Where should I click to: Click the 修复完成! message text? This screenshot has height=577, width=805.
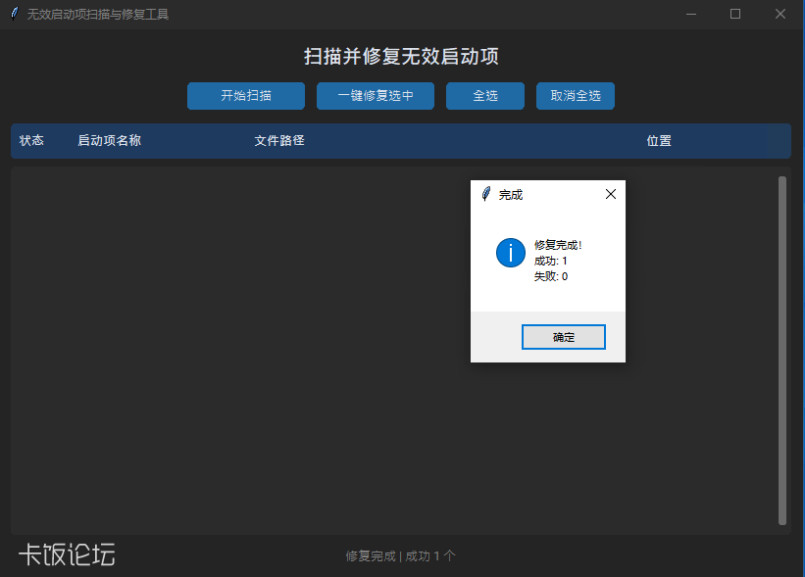(x=558, y=245)
